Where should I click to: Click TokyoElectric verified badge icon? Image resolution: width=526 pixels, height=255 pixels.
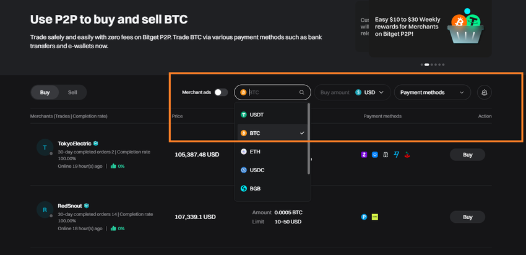click(96, 144)
